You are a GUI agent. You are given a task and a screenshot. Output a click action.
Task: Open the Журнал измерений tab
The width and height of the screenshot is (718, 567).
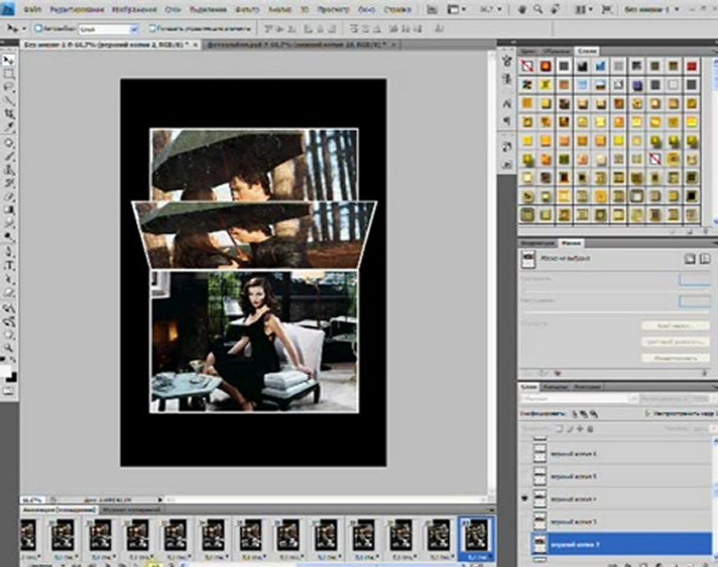click(131, 510)
